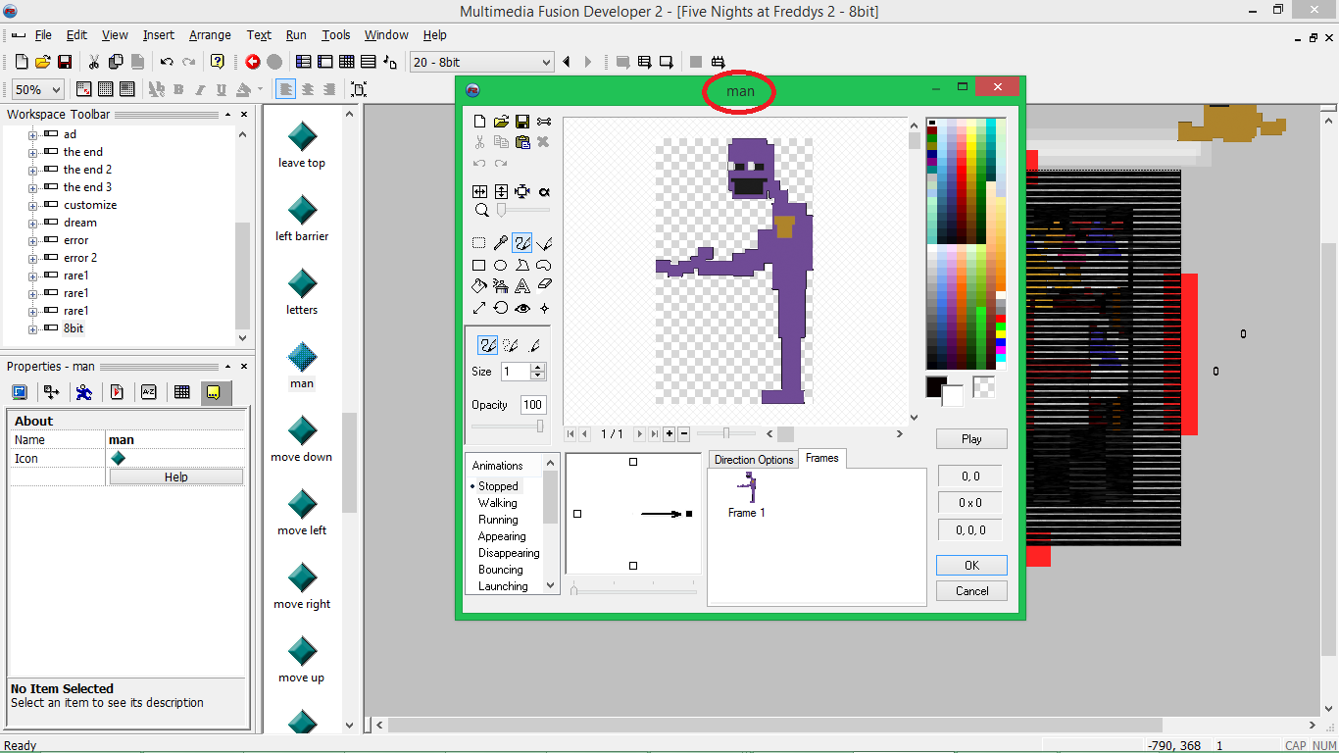
Task: Select the Rectangle shape tool
Action: (479, 265)
